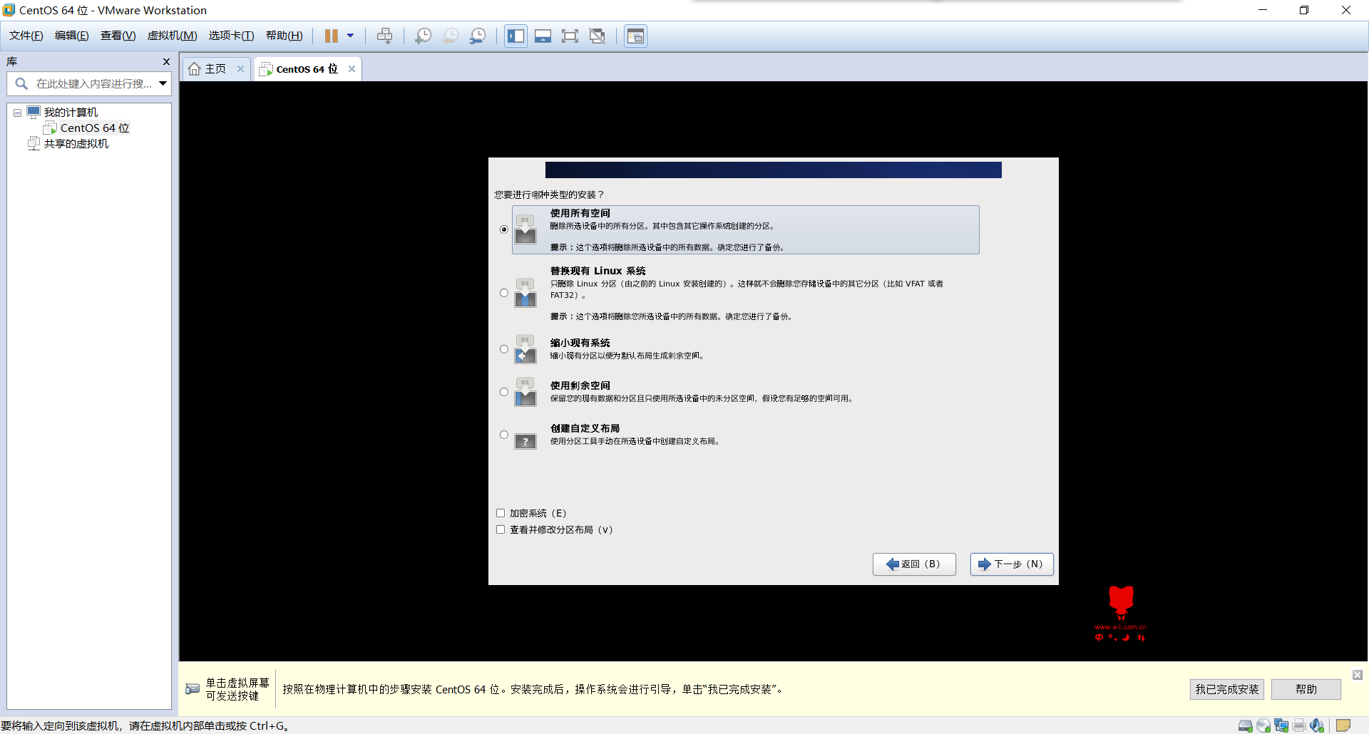Select the 缩小现有系统 radio button
The image size is (1369, 734).
click(x=504, y=349)
